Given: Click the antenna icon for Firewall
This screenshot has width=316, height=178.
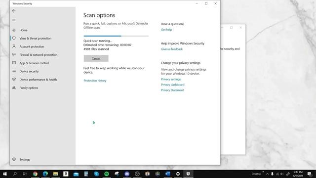Looking at the screenshot, I should coord(14,55).
